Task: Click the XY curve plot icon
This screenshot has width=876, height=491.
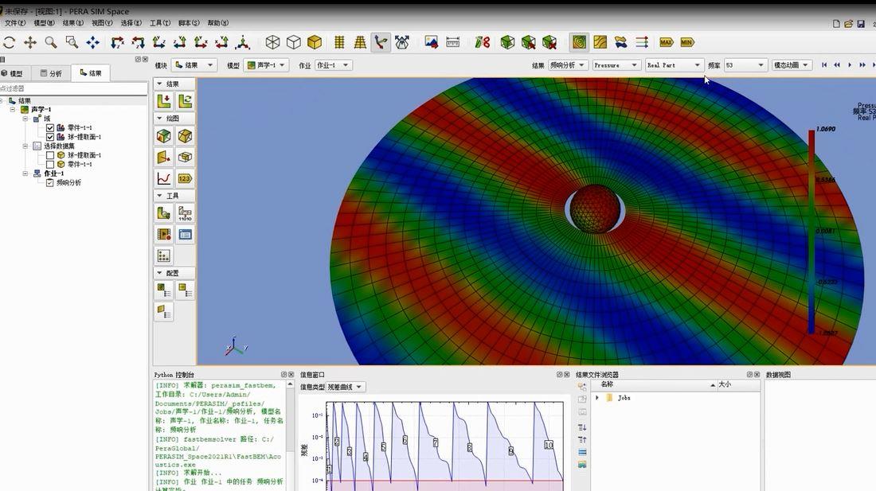Action: click(x=163, y=178)
